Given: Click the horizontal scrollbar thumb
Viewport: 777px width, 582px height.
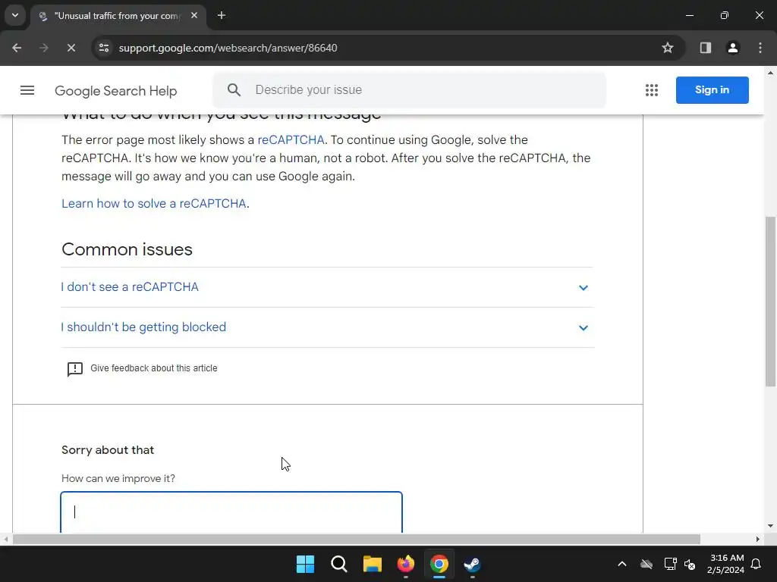Looking at the screenshot, I should click(357, 539).
